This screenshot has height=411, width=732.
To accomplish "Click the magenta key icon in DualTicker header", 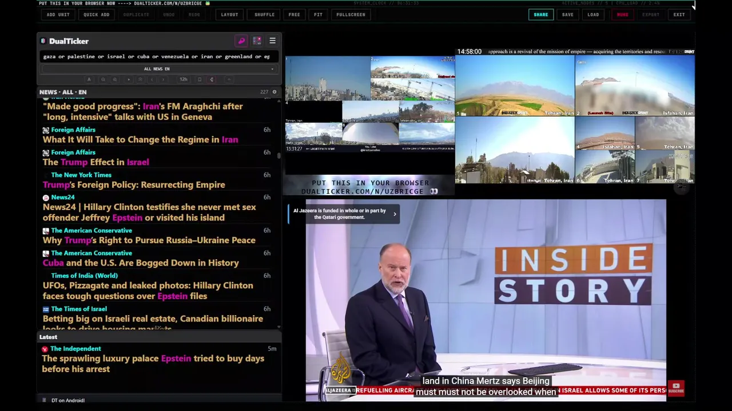I will [241, 41].
